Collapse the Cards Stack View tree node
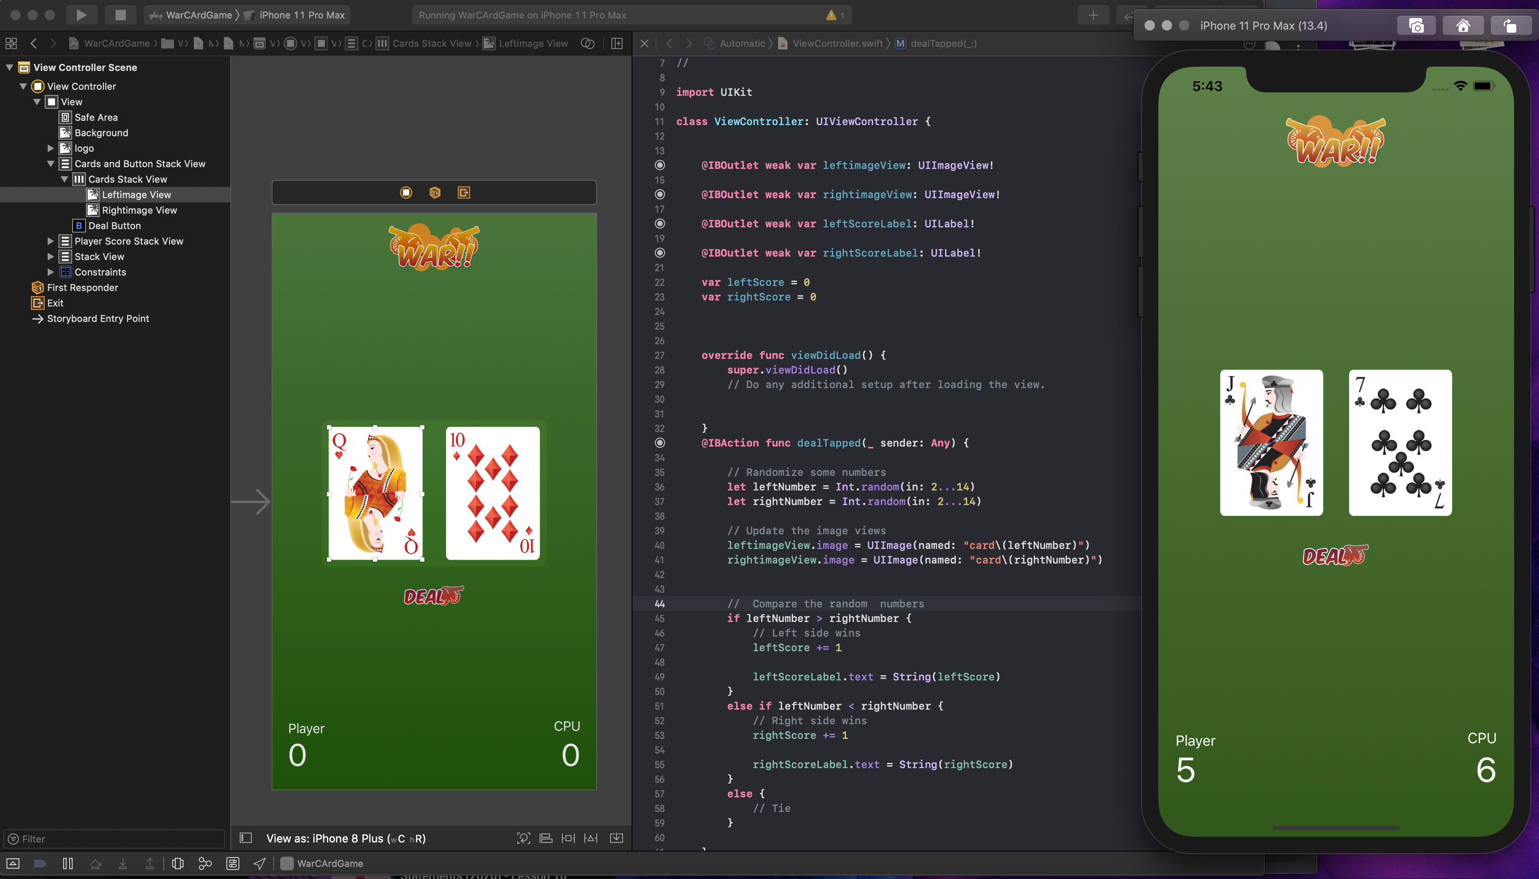 pyautogui.click(x=64, y=179)
